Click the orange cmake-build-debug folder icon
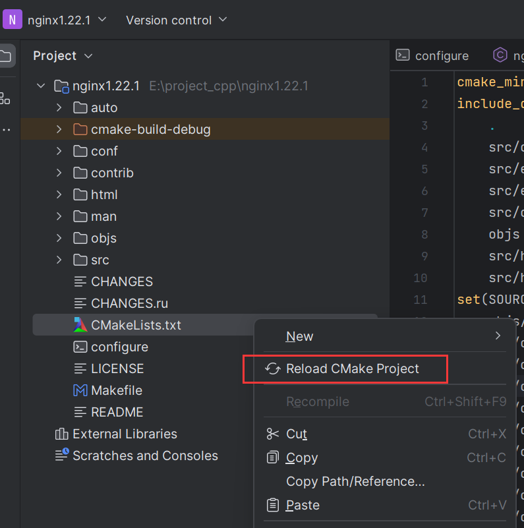The height and width of the screenshot is (528, 524). [80, 129]
